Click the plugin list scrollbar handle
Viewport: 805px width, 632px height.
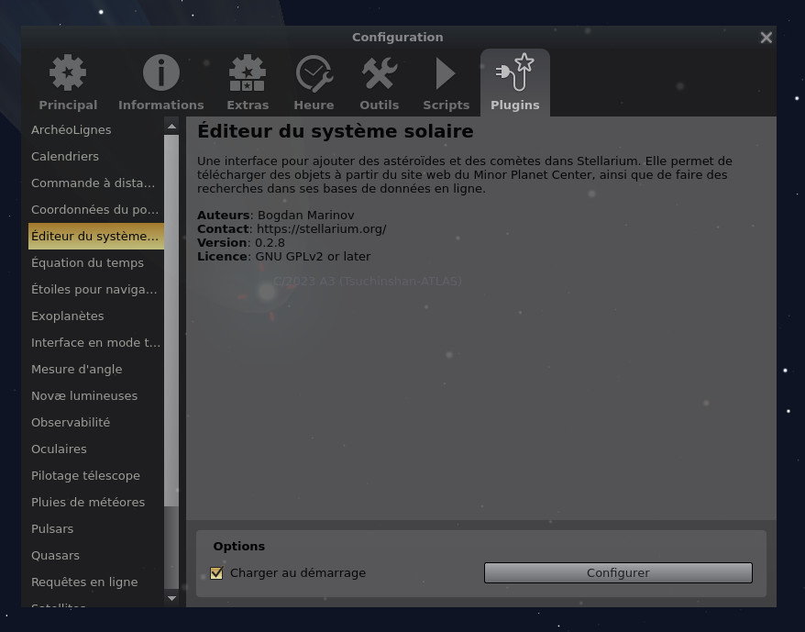click(171, 321)
